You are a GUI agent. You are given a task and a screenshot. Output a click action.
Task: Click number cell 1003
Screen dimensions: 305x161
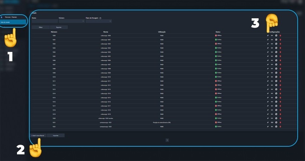tap(54, 48)
